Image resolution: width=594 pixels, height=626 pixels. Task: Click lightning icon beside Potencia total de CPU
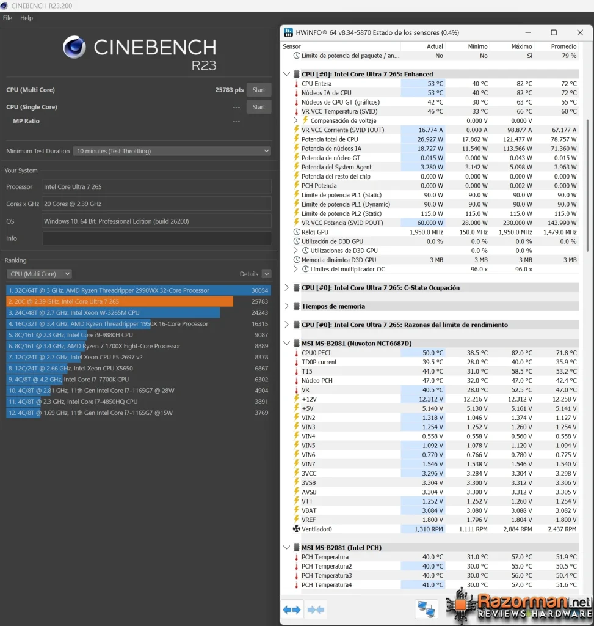(297, 139)
